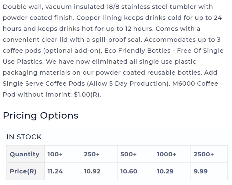Click the M6000 Coffee Pod text
Viewport: 232px width, 185px height.
pos(195,84)
